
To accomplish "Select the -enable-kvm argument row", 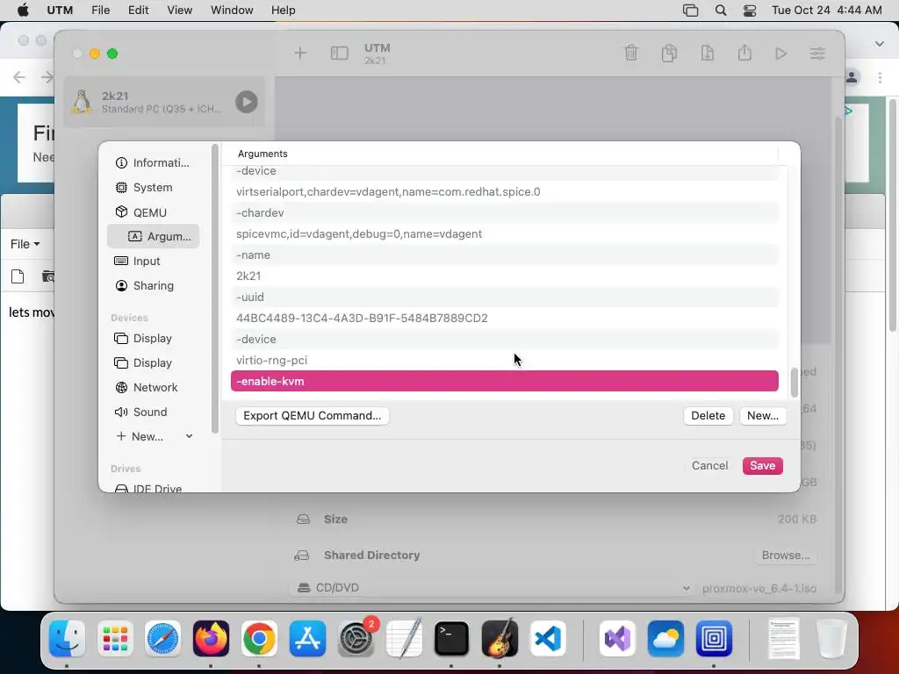I will [505, 381].
